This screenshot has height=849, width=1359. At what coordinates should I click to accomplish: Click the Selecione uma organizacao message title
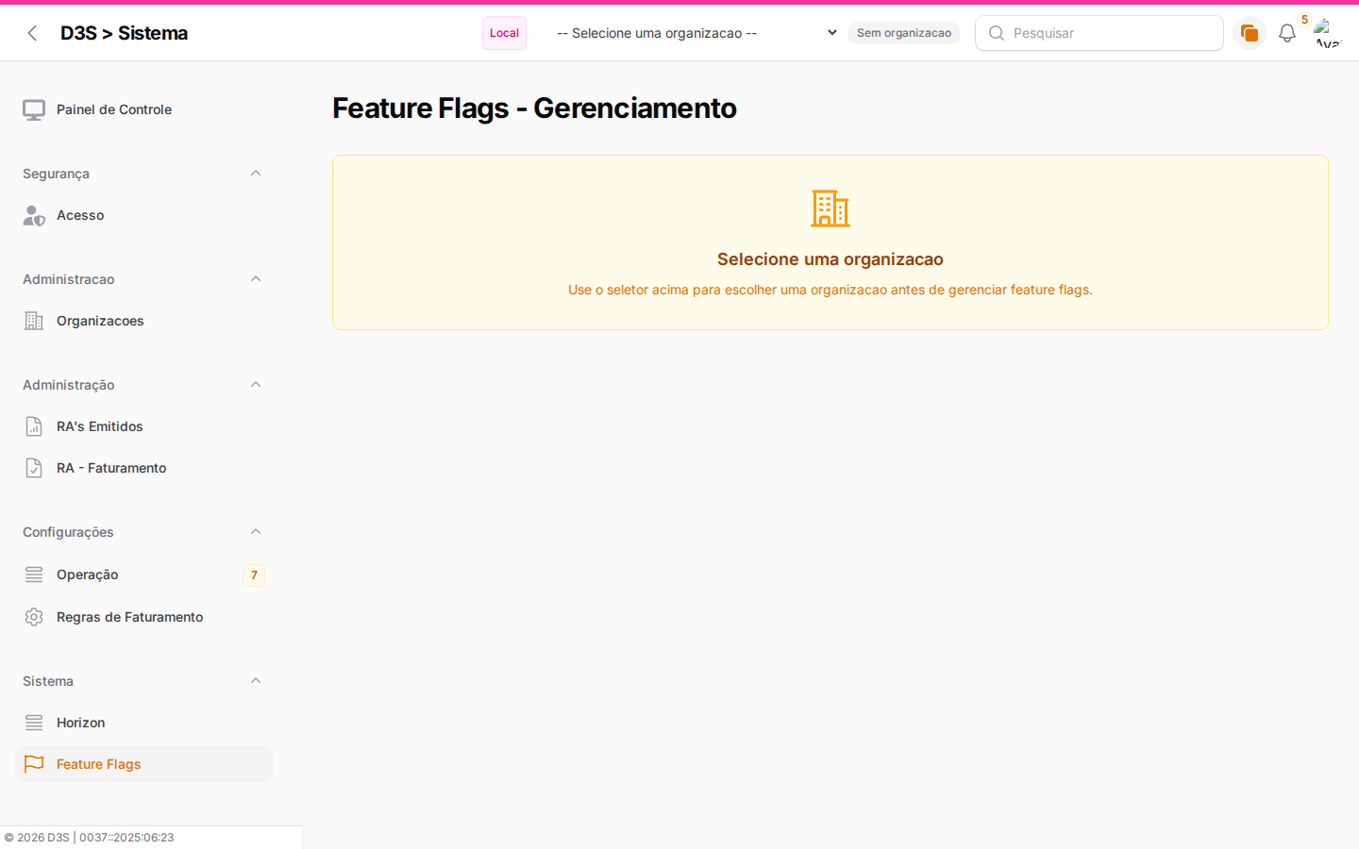tap(830, 259)
